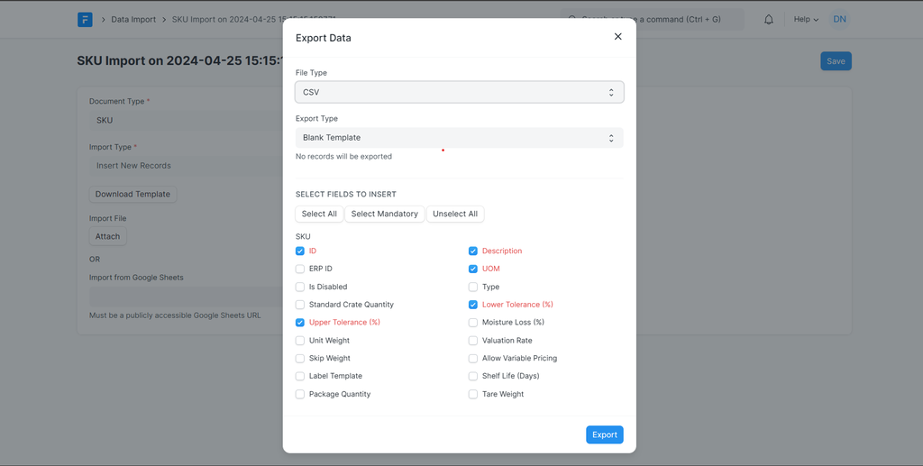The image size is (923, 466).
Task: Uncheck Lower Tolerance (%) checkbox
Action: coord(473,305)
